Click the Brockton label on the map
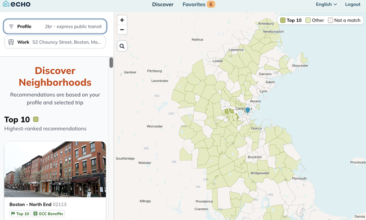 [255, 157]
